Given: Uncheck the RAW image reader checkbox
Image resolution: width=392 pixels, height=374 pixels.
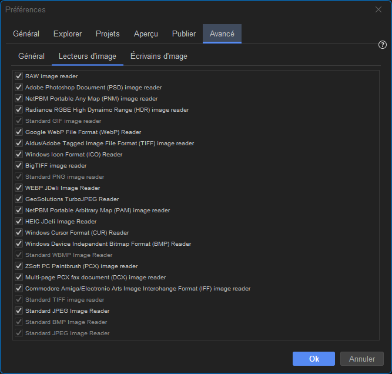Looking at the screenshot, I should pos(19,76).
